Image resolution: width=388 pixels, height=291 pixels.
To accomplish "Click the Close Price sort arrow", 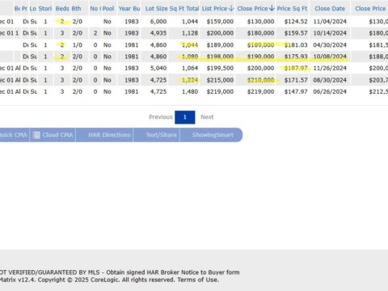I will [x=272, y=8].
